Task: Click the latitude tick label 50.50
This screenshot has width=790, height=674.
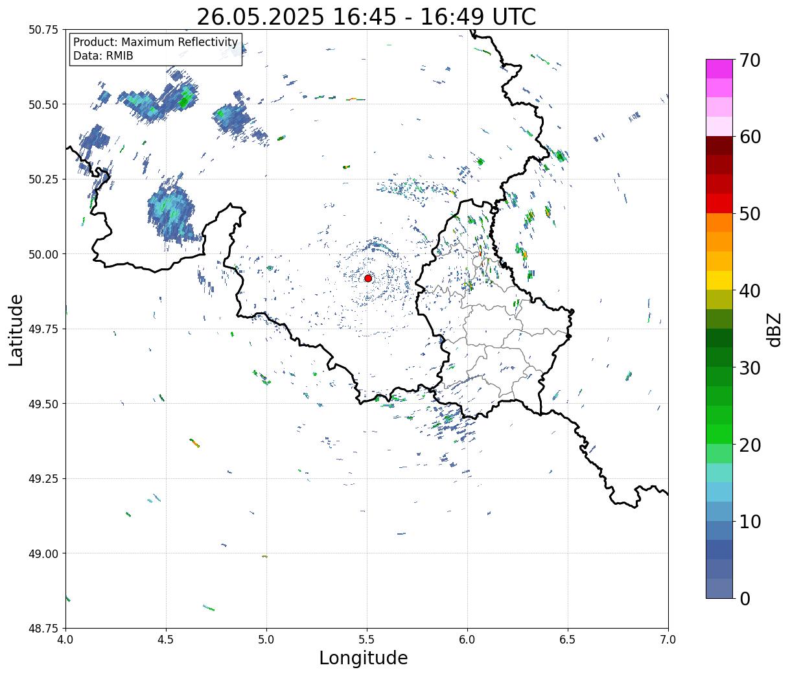Action: 43,104
